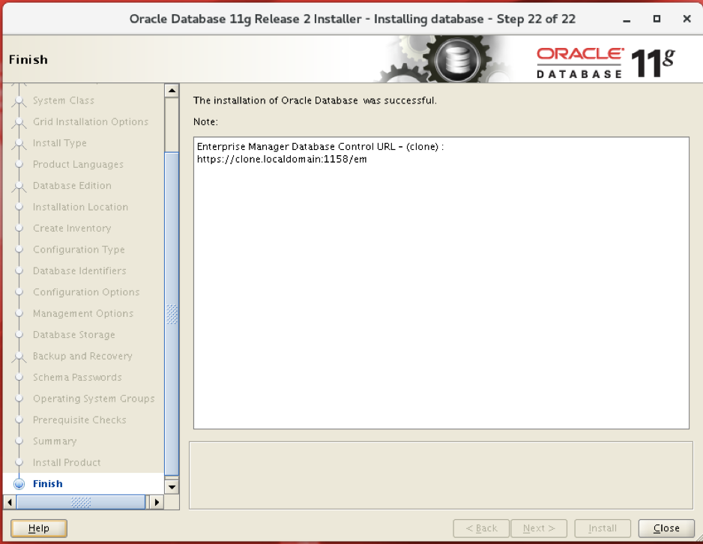Select the Operating System Groups step

[x=94, y=399]
